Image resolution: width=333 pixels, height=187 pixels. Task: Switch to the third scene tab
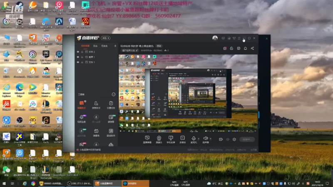[104, 46]
